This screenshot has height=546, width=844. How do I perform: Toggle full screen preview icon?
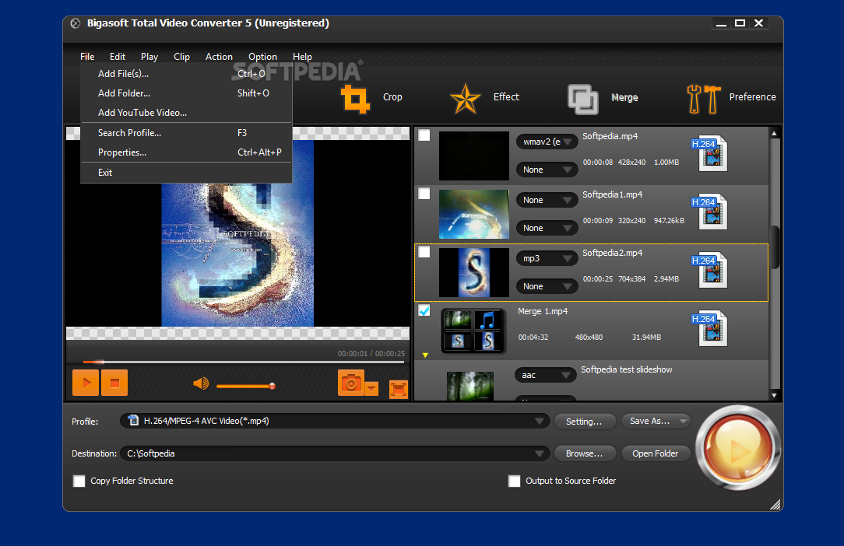pyautogui.click(x=399, y=390)
